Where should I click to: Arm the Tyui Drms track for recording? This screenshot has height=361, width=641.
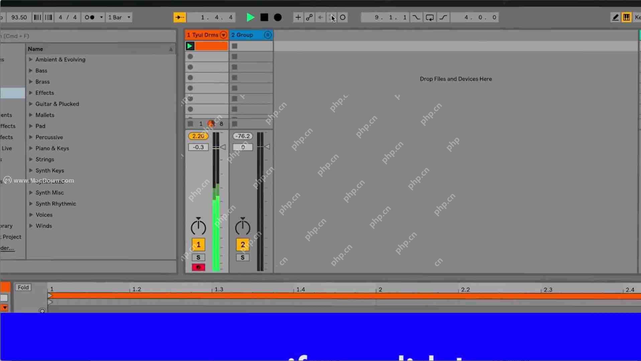[x=198, y=267]
